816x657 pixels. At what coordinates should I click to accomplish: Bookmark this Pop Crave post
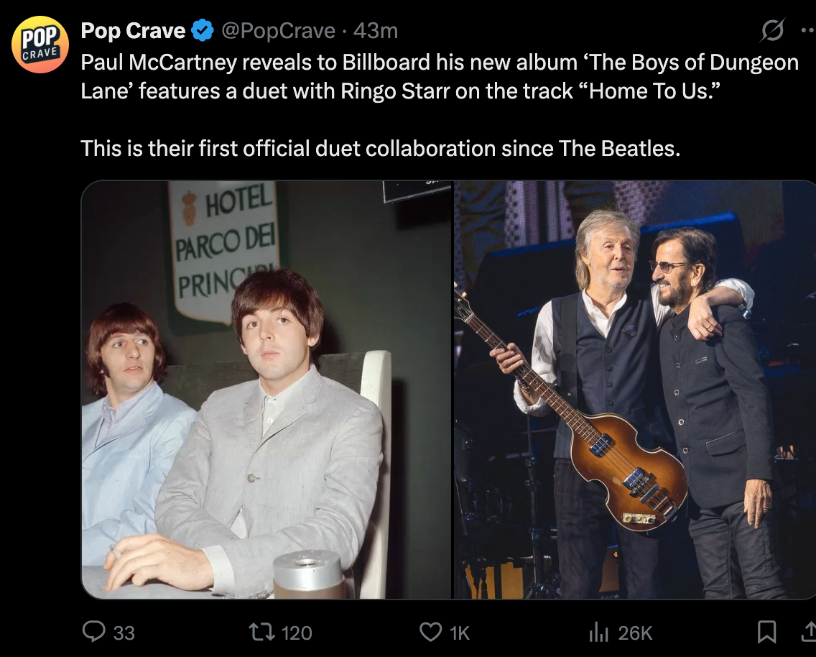click(x=766, y=631)
